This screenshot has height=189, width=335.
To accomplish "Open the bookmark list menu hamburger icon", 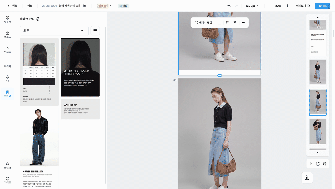I will [x=95, y=30].
